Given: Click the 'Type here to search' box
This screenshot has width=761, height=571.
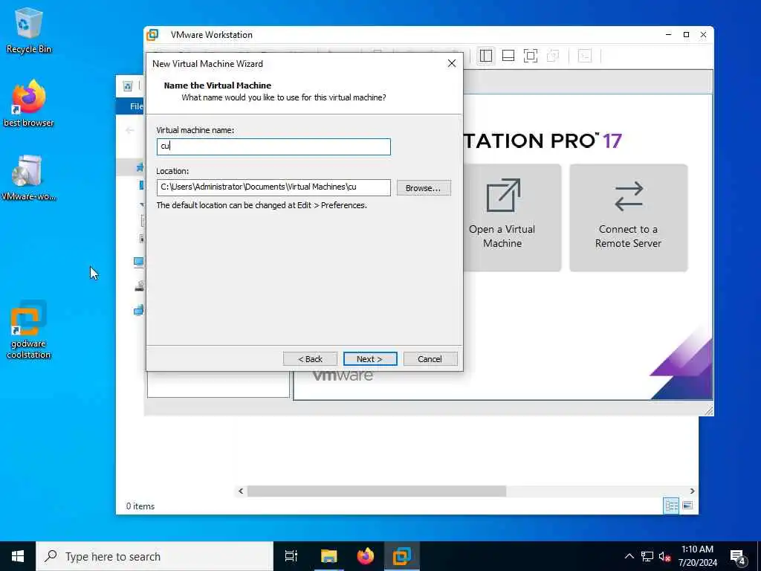Looking at the screenshot, I should click(x=155, y=556).
